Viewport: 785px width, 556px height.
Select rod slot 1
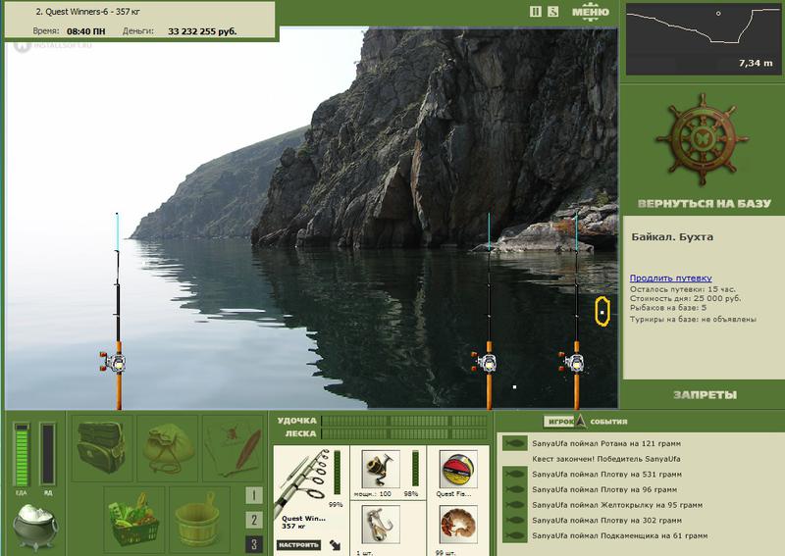pos(254,495)
